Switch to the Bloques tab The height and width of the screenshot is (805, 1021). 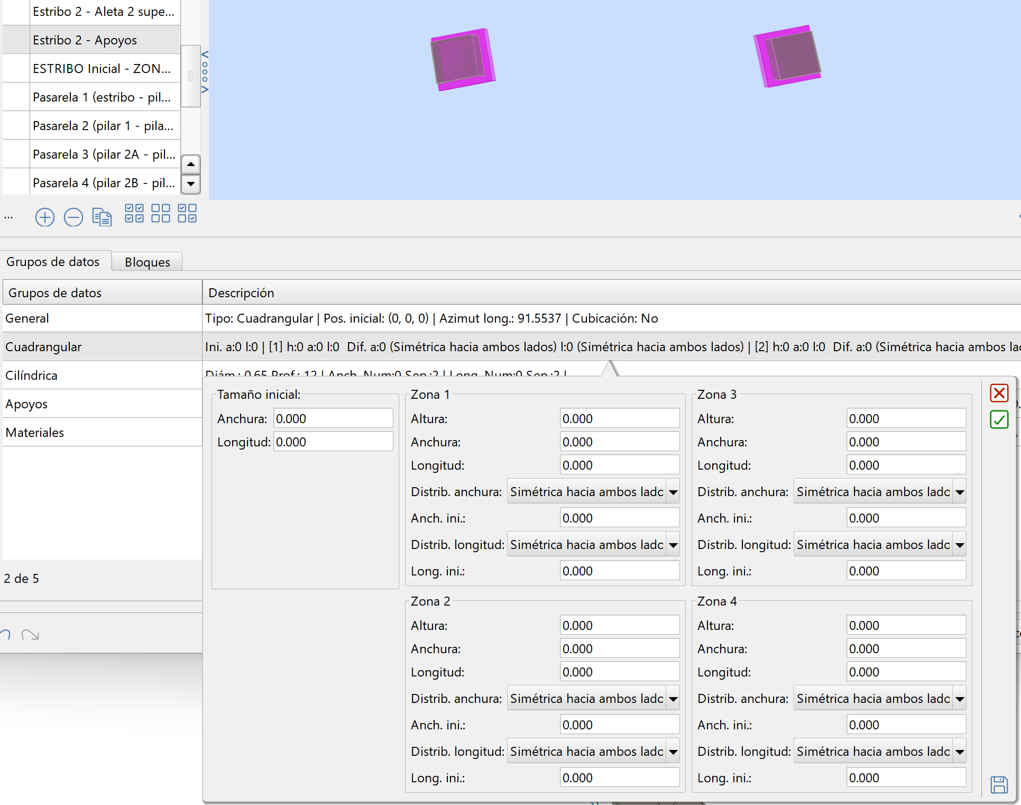(x=147, y=262)
